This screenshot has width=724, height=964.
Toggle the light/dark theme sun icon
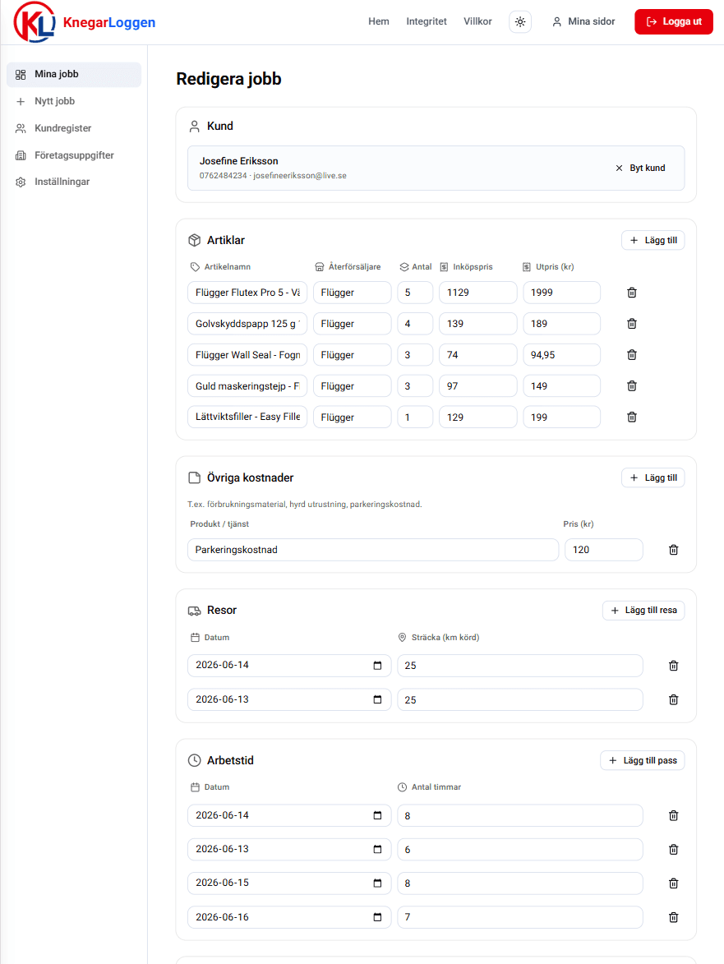[x=520, y=21]
